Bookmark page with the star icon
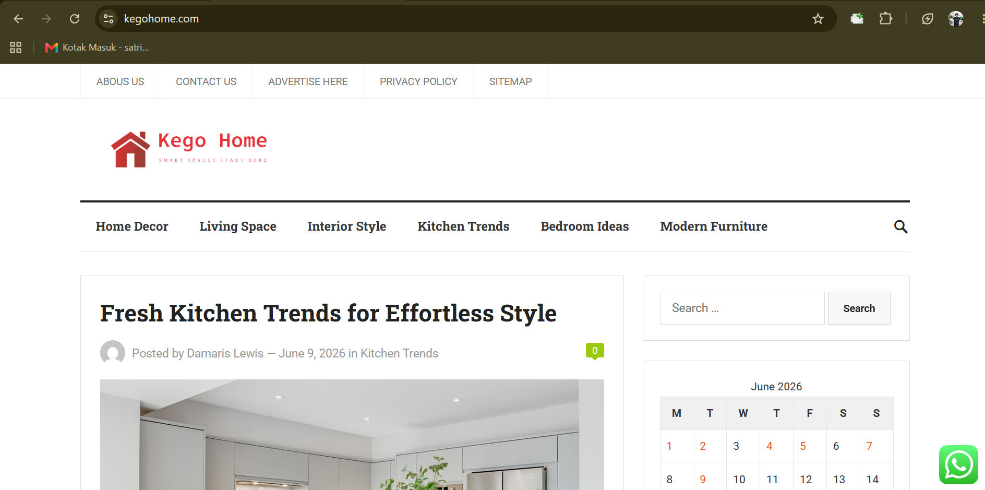The width and height of the screenshot is (985, 490). point(818,19)
